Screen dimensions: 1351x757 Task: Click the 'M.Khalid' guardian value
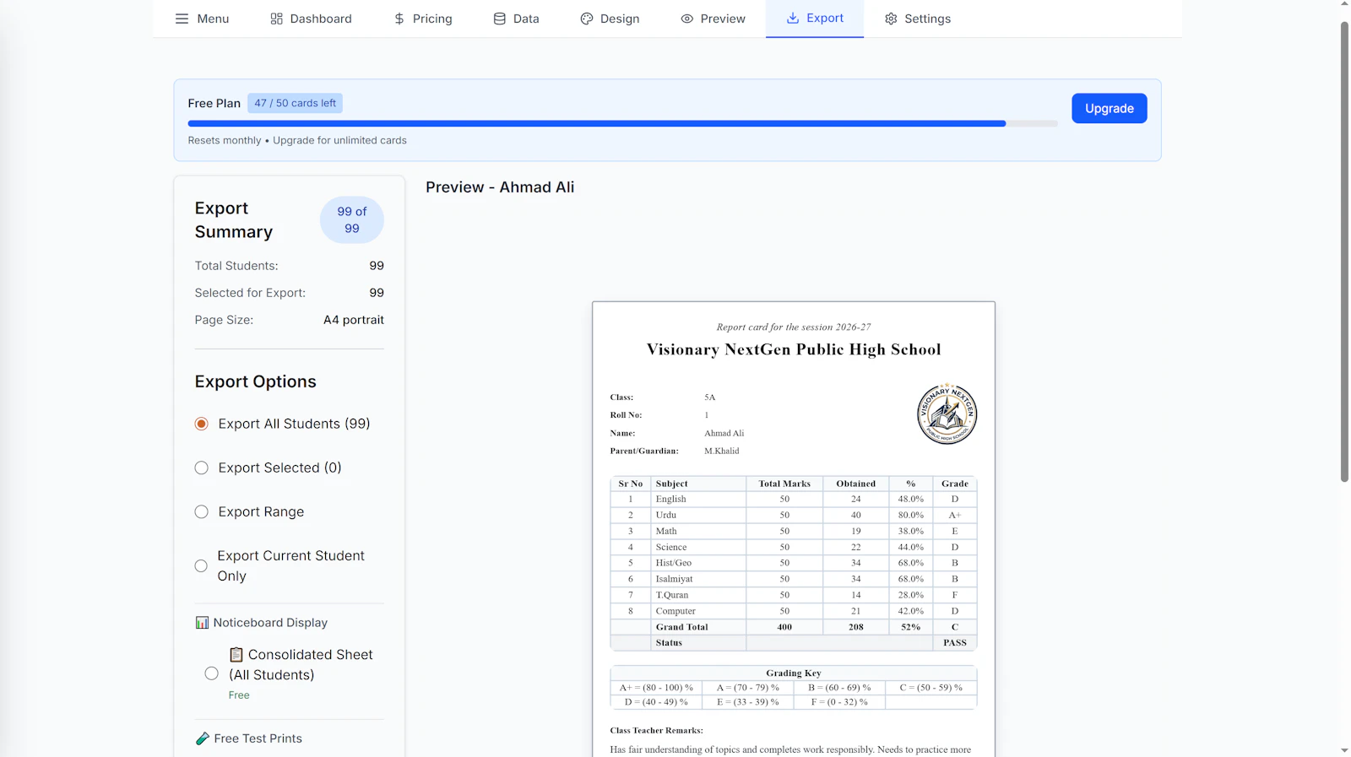click(x=722, y=451)
